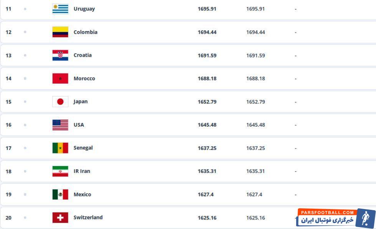Click the Japan flag icon

click(60, 102)
